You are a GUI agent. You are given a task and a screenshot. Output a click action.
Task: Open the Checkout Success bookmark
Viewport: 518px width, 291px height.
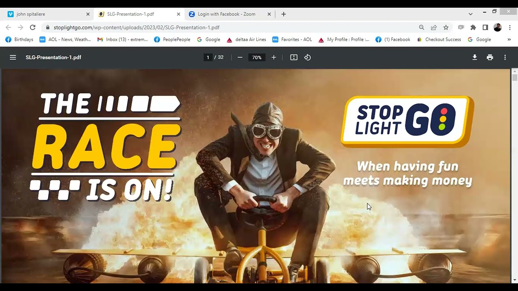click(x=439, y=40)
